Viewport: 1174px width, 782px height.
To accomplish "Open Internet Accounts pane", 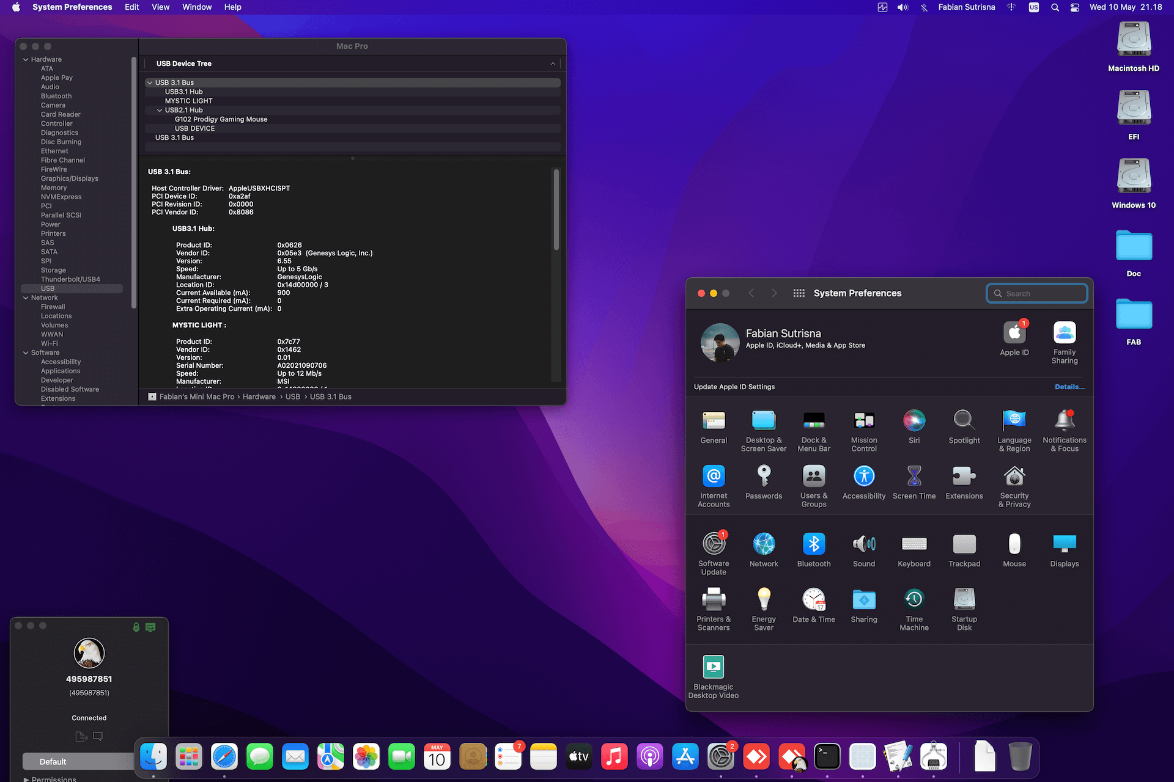I will click(x=714, y=486).
